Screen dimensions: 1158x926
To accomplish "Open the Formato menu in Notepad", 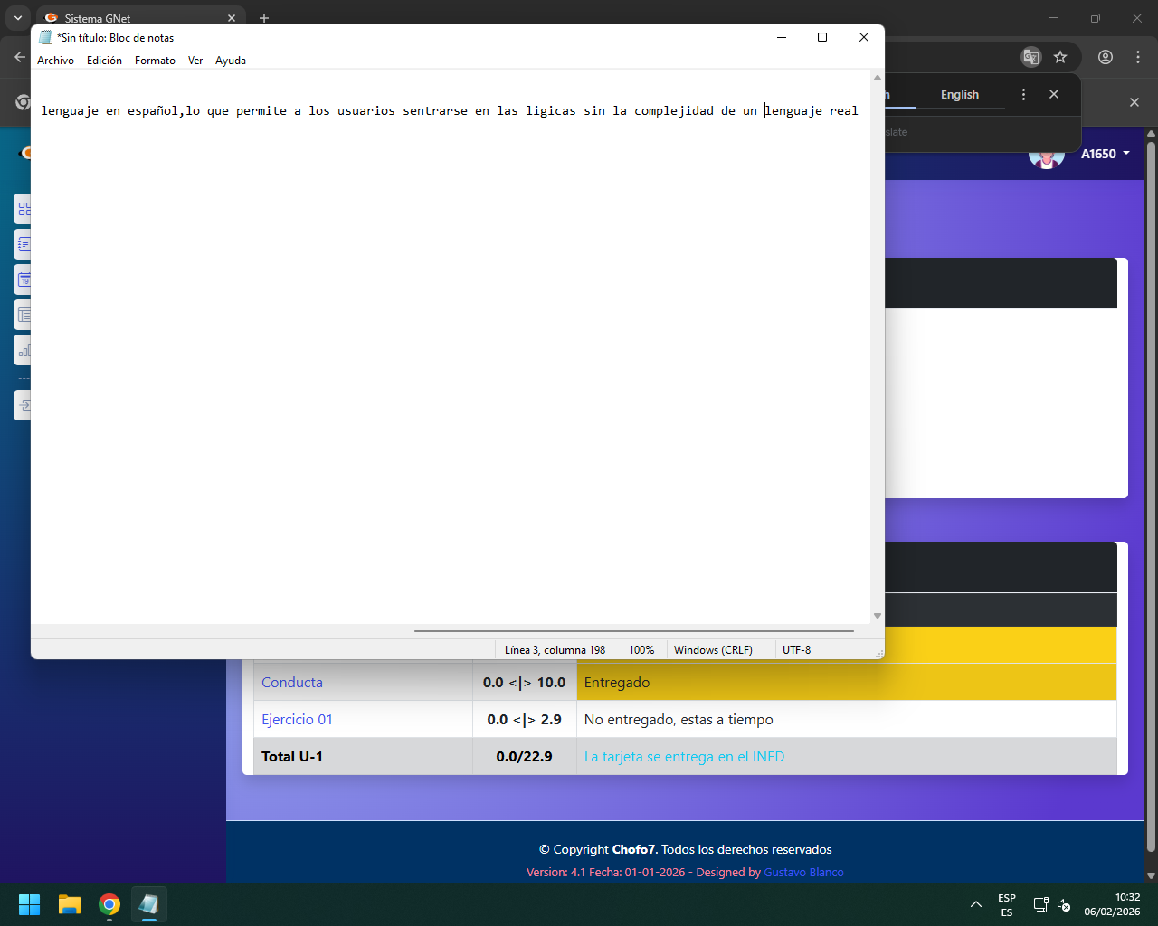I will click(155, 61).
